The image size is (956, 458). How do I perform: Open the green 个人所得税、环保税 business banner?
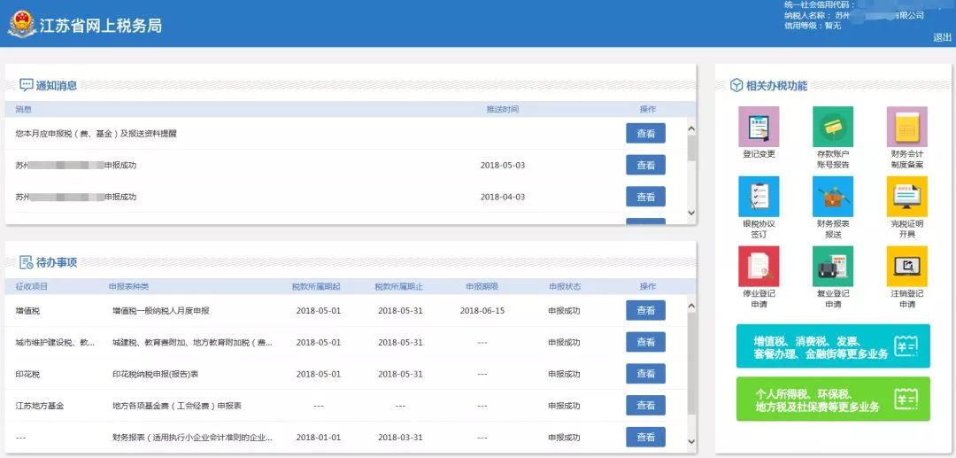pos(832,400)
